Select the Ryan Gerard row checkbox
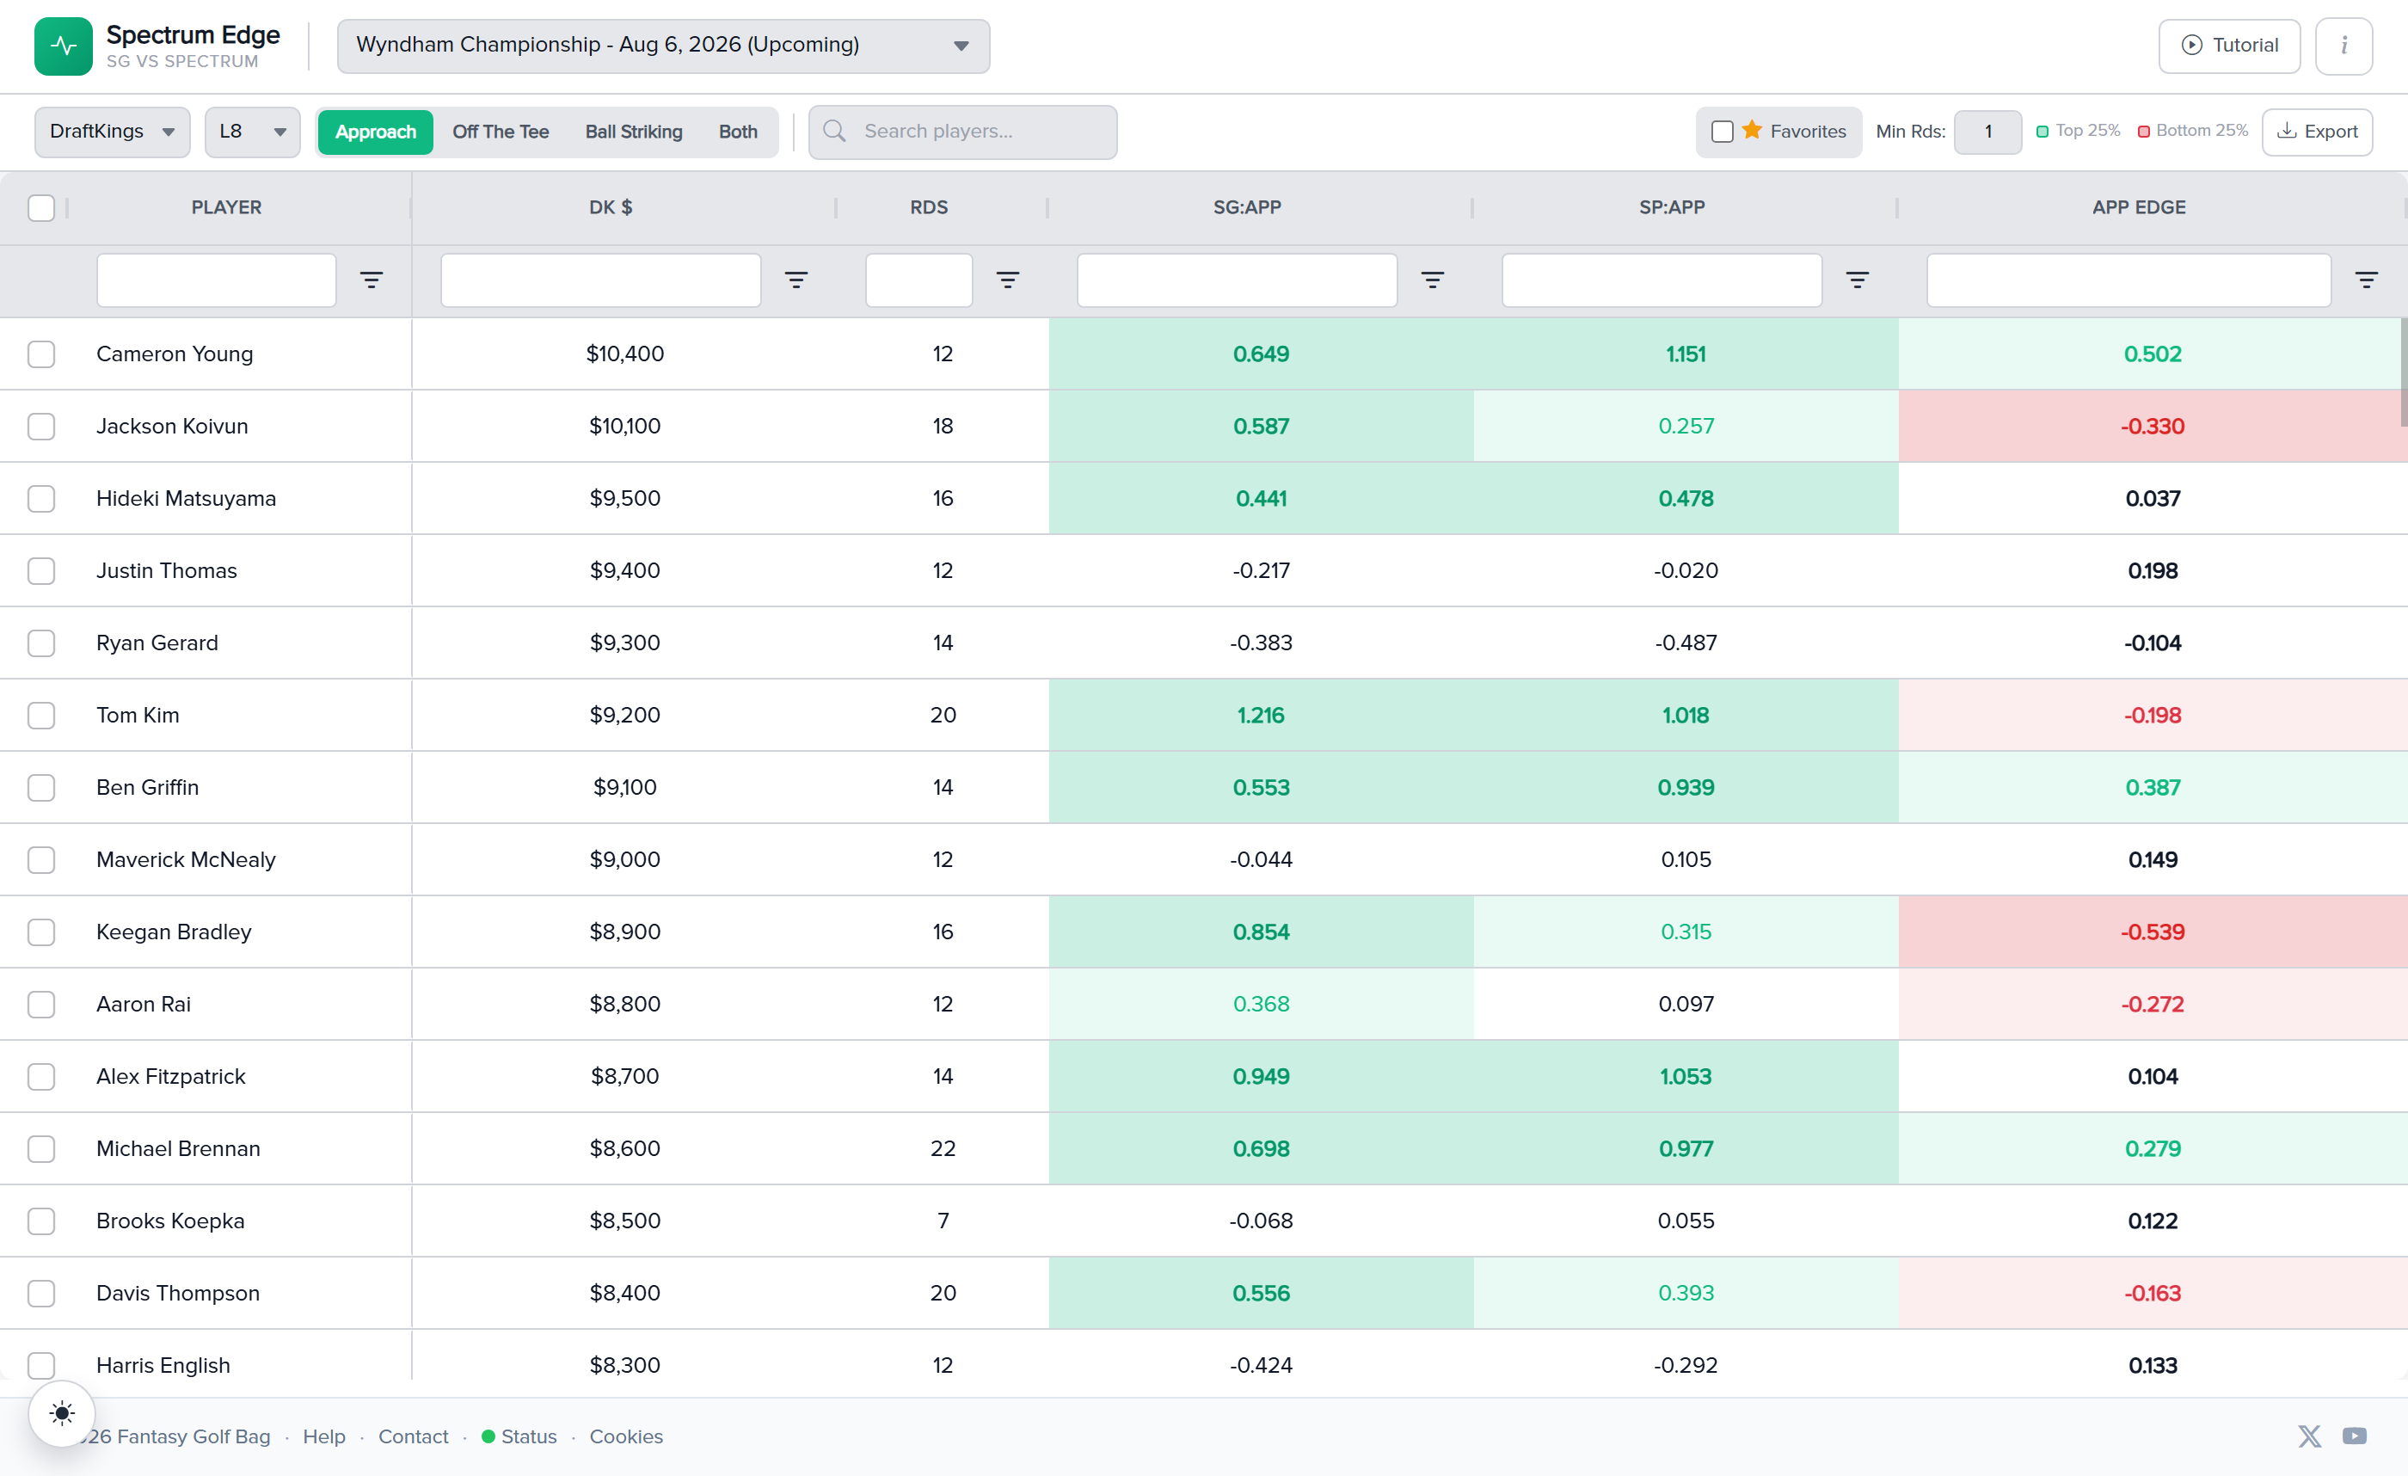The image size is (2408, 1476). tap(41, 643)
